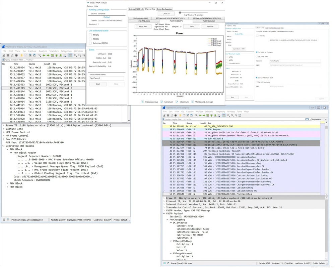Click Clear All button in Channel Data
Screen dimensions: 335x268
tap(166, 14)
